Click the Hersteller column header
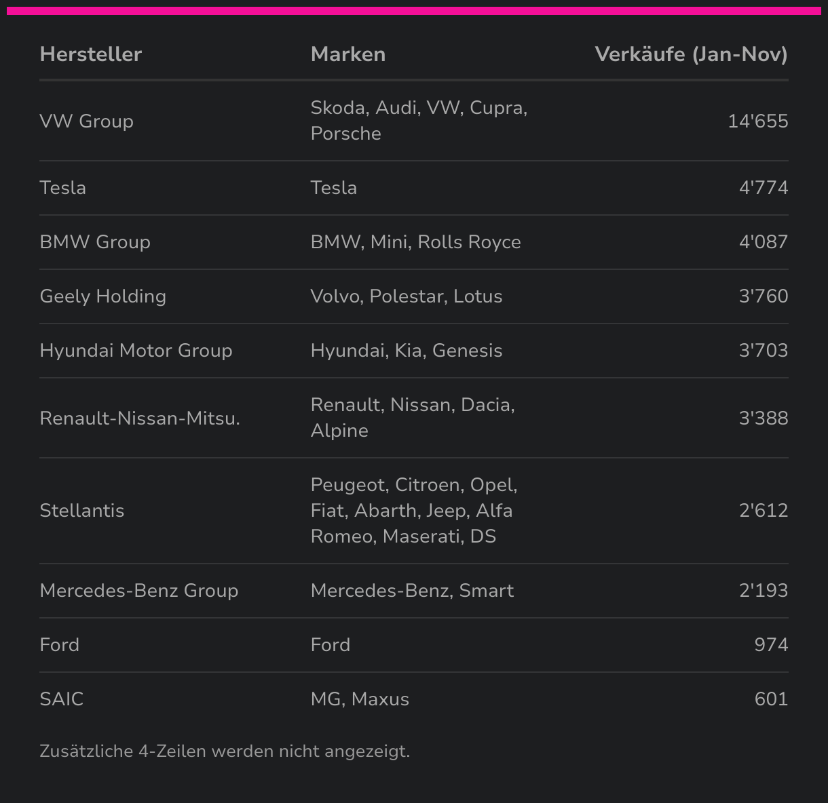 coord(91,54)
